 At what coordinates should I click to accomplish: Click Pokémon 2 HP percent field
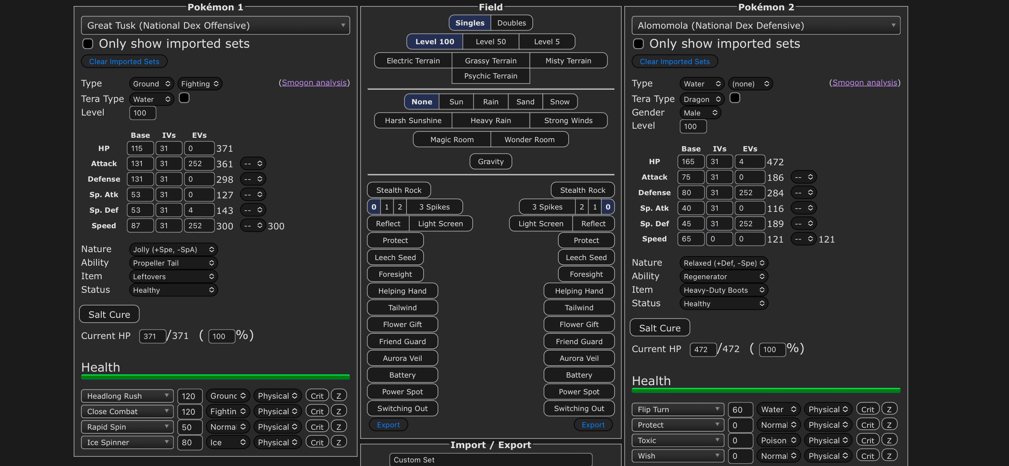tap(772, 349)
